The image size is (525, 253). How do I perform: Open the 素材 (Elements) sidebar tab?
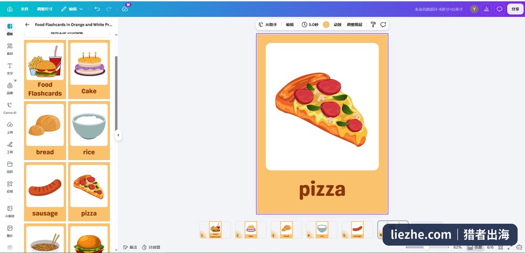[x=9, y=49]
